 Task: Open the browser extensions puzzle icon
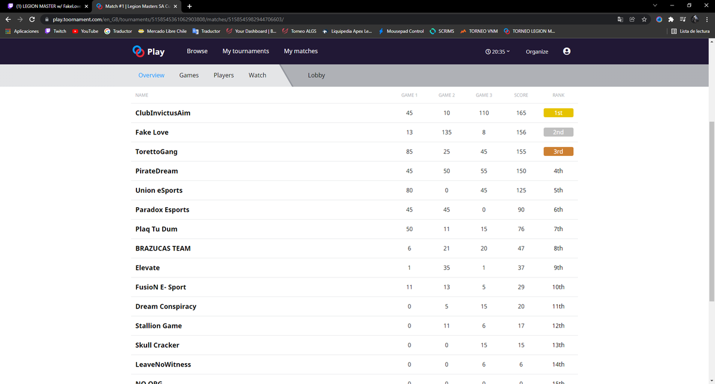click(x=671, y=19)
